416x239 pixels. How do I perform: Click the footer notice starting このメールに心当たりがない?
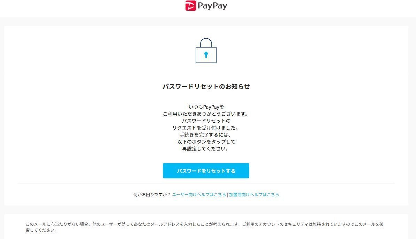click(x=205, y=224)
